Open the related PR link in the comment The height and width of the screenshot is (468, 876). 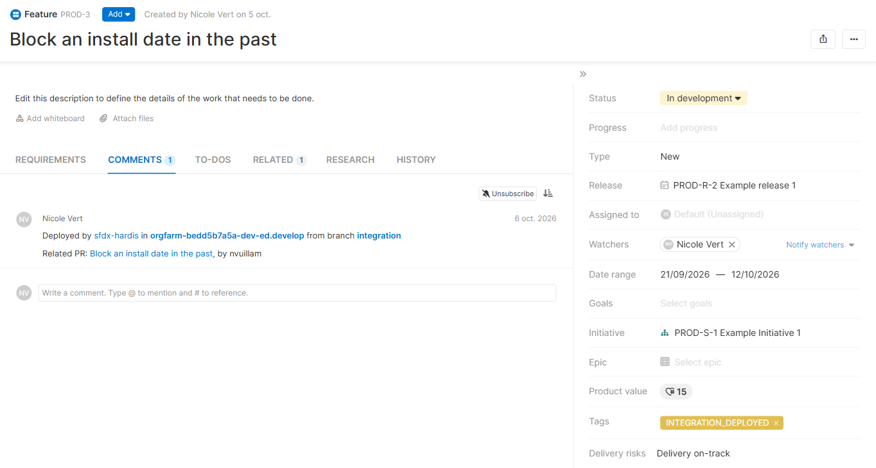[x=152, y=254]
